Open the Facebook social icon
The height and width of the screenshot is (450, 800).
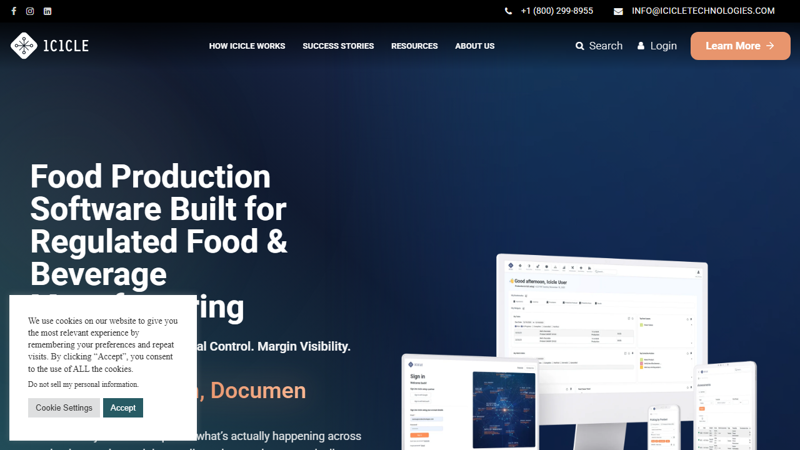click(14, 11)
